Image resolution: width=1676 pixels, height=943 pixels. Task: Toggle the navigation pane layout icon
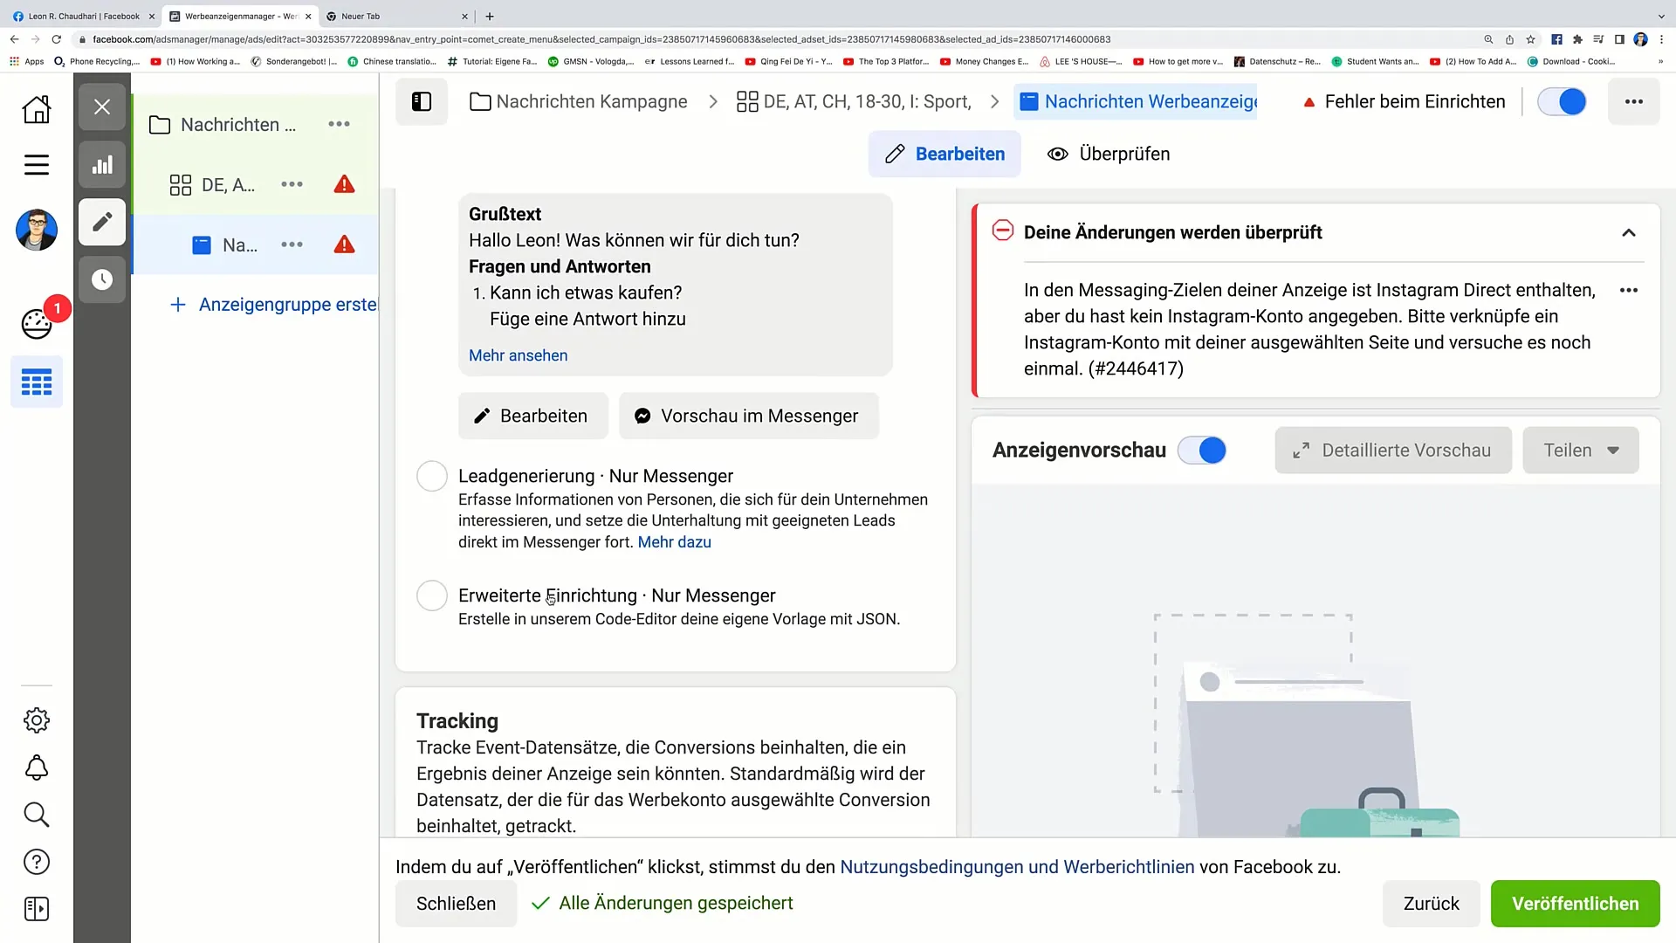click(422, 101)
